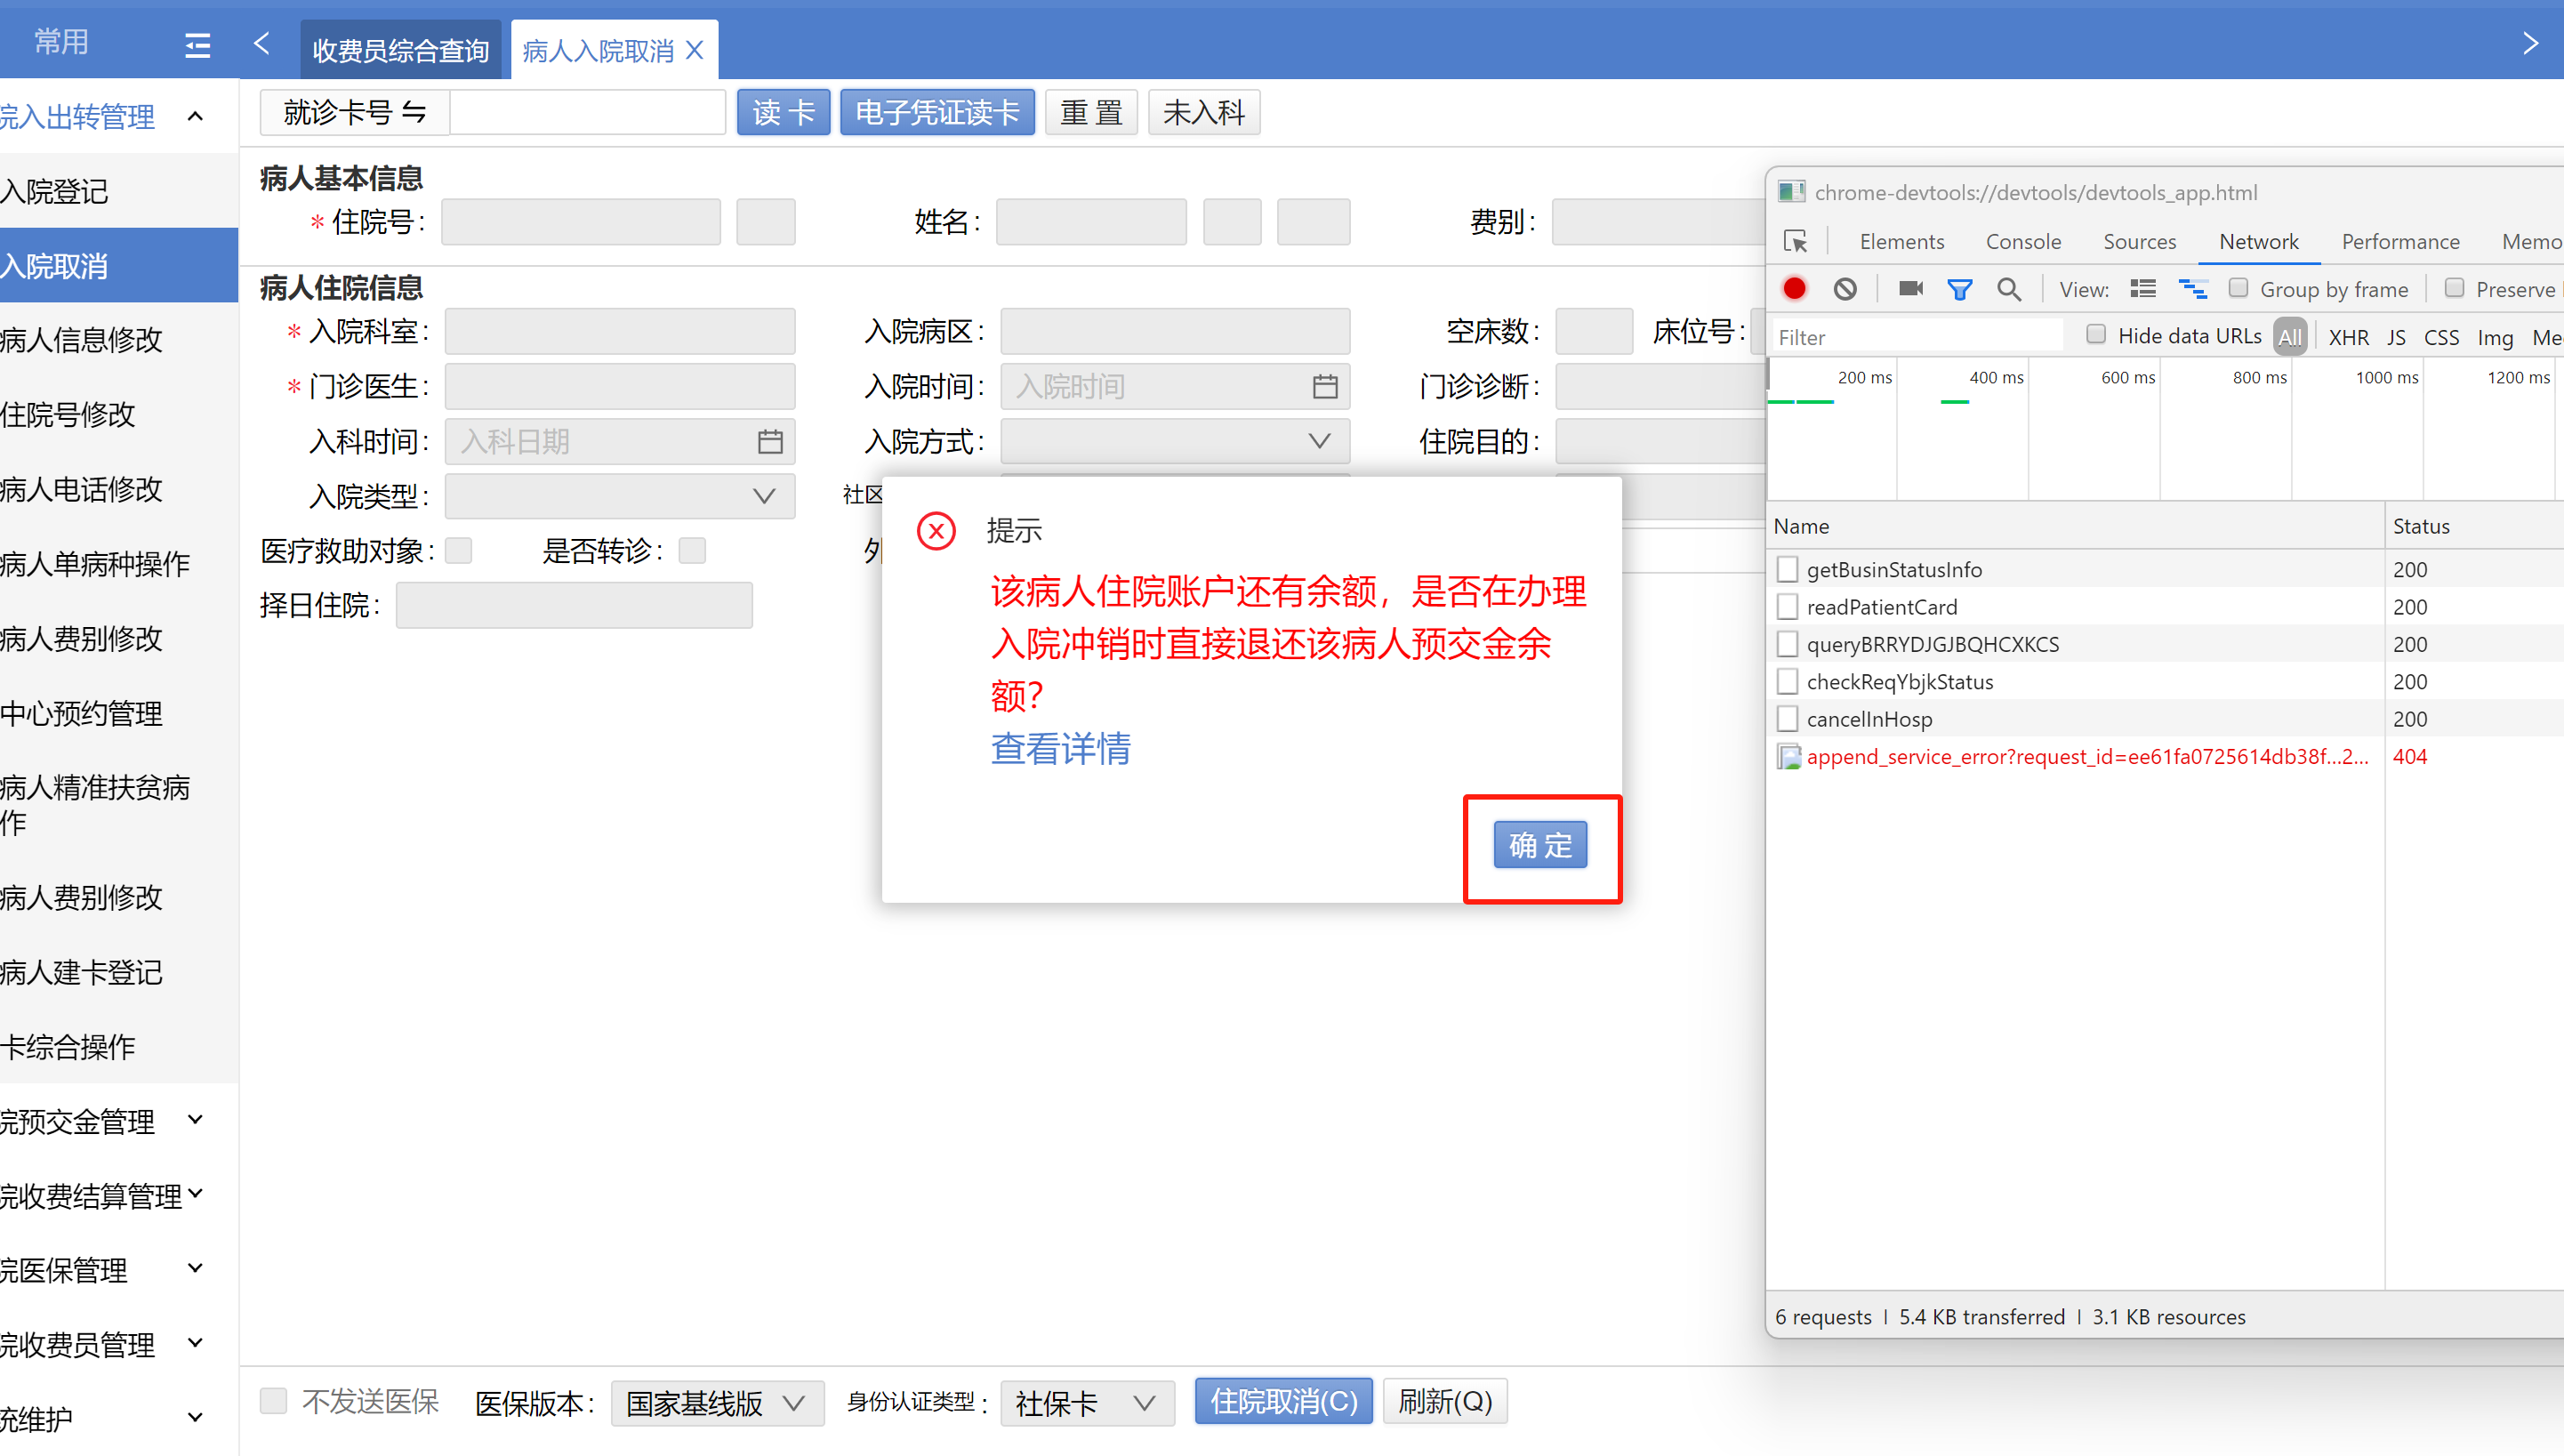Viewport: 2564px width, 1456px height.
Task: Expand the 入院方式 dropdown
Action: (x=1175, y=441)
